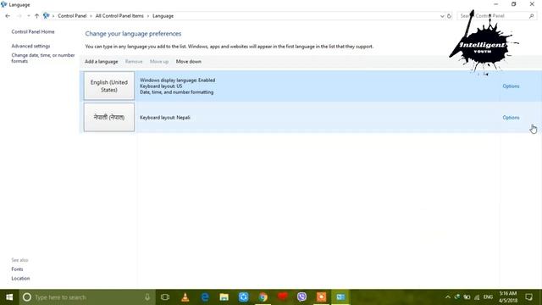Image resolution: width=542 pixels, height=305 pixels.
Task: Open Google Chrome from taskbar
Action: point(263,297)
